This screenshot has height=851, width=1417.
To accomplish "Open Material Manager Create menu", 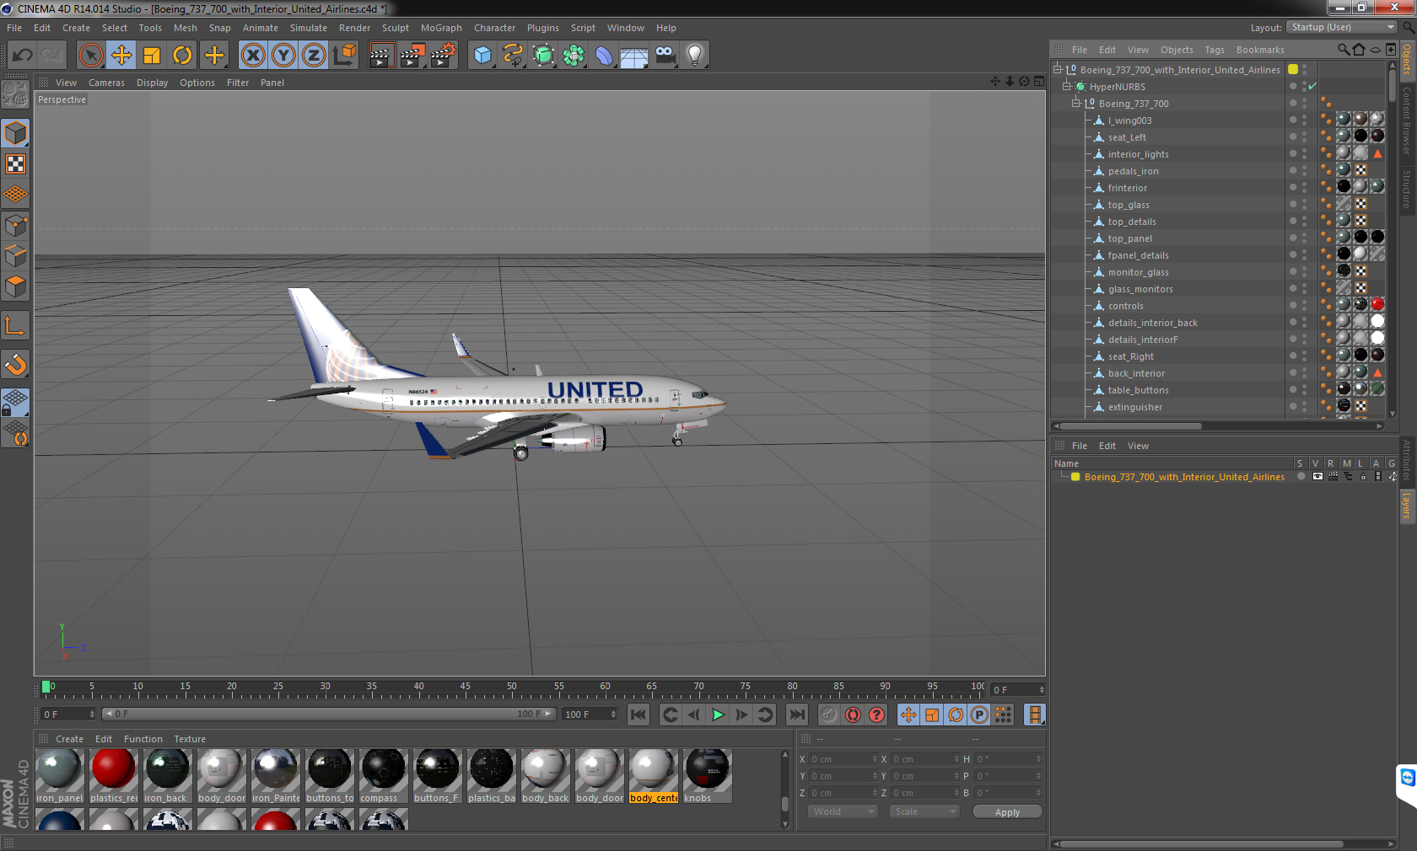I will tap(69, 739).
